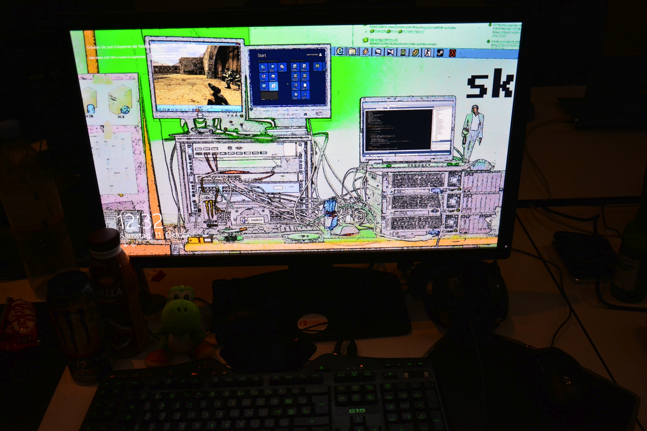The image size is (647, 431).
Task: Click the Benutzer wechseln button
Action: [x=165, y=56]
